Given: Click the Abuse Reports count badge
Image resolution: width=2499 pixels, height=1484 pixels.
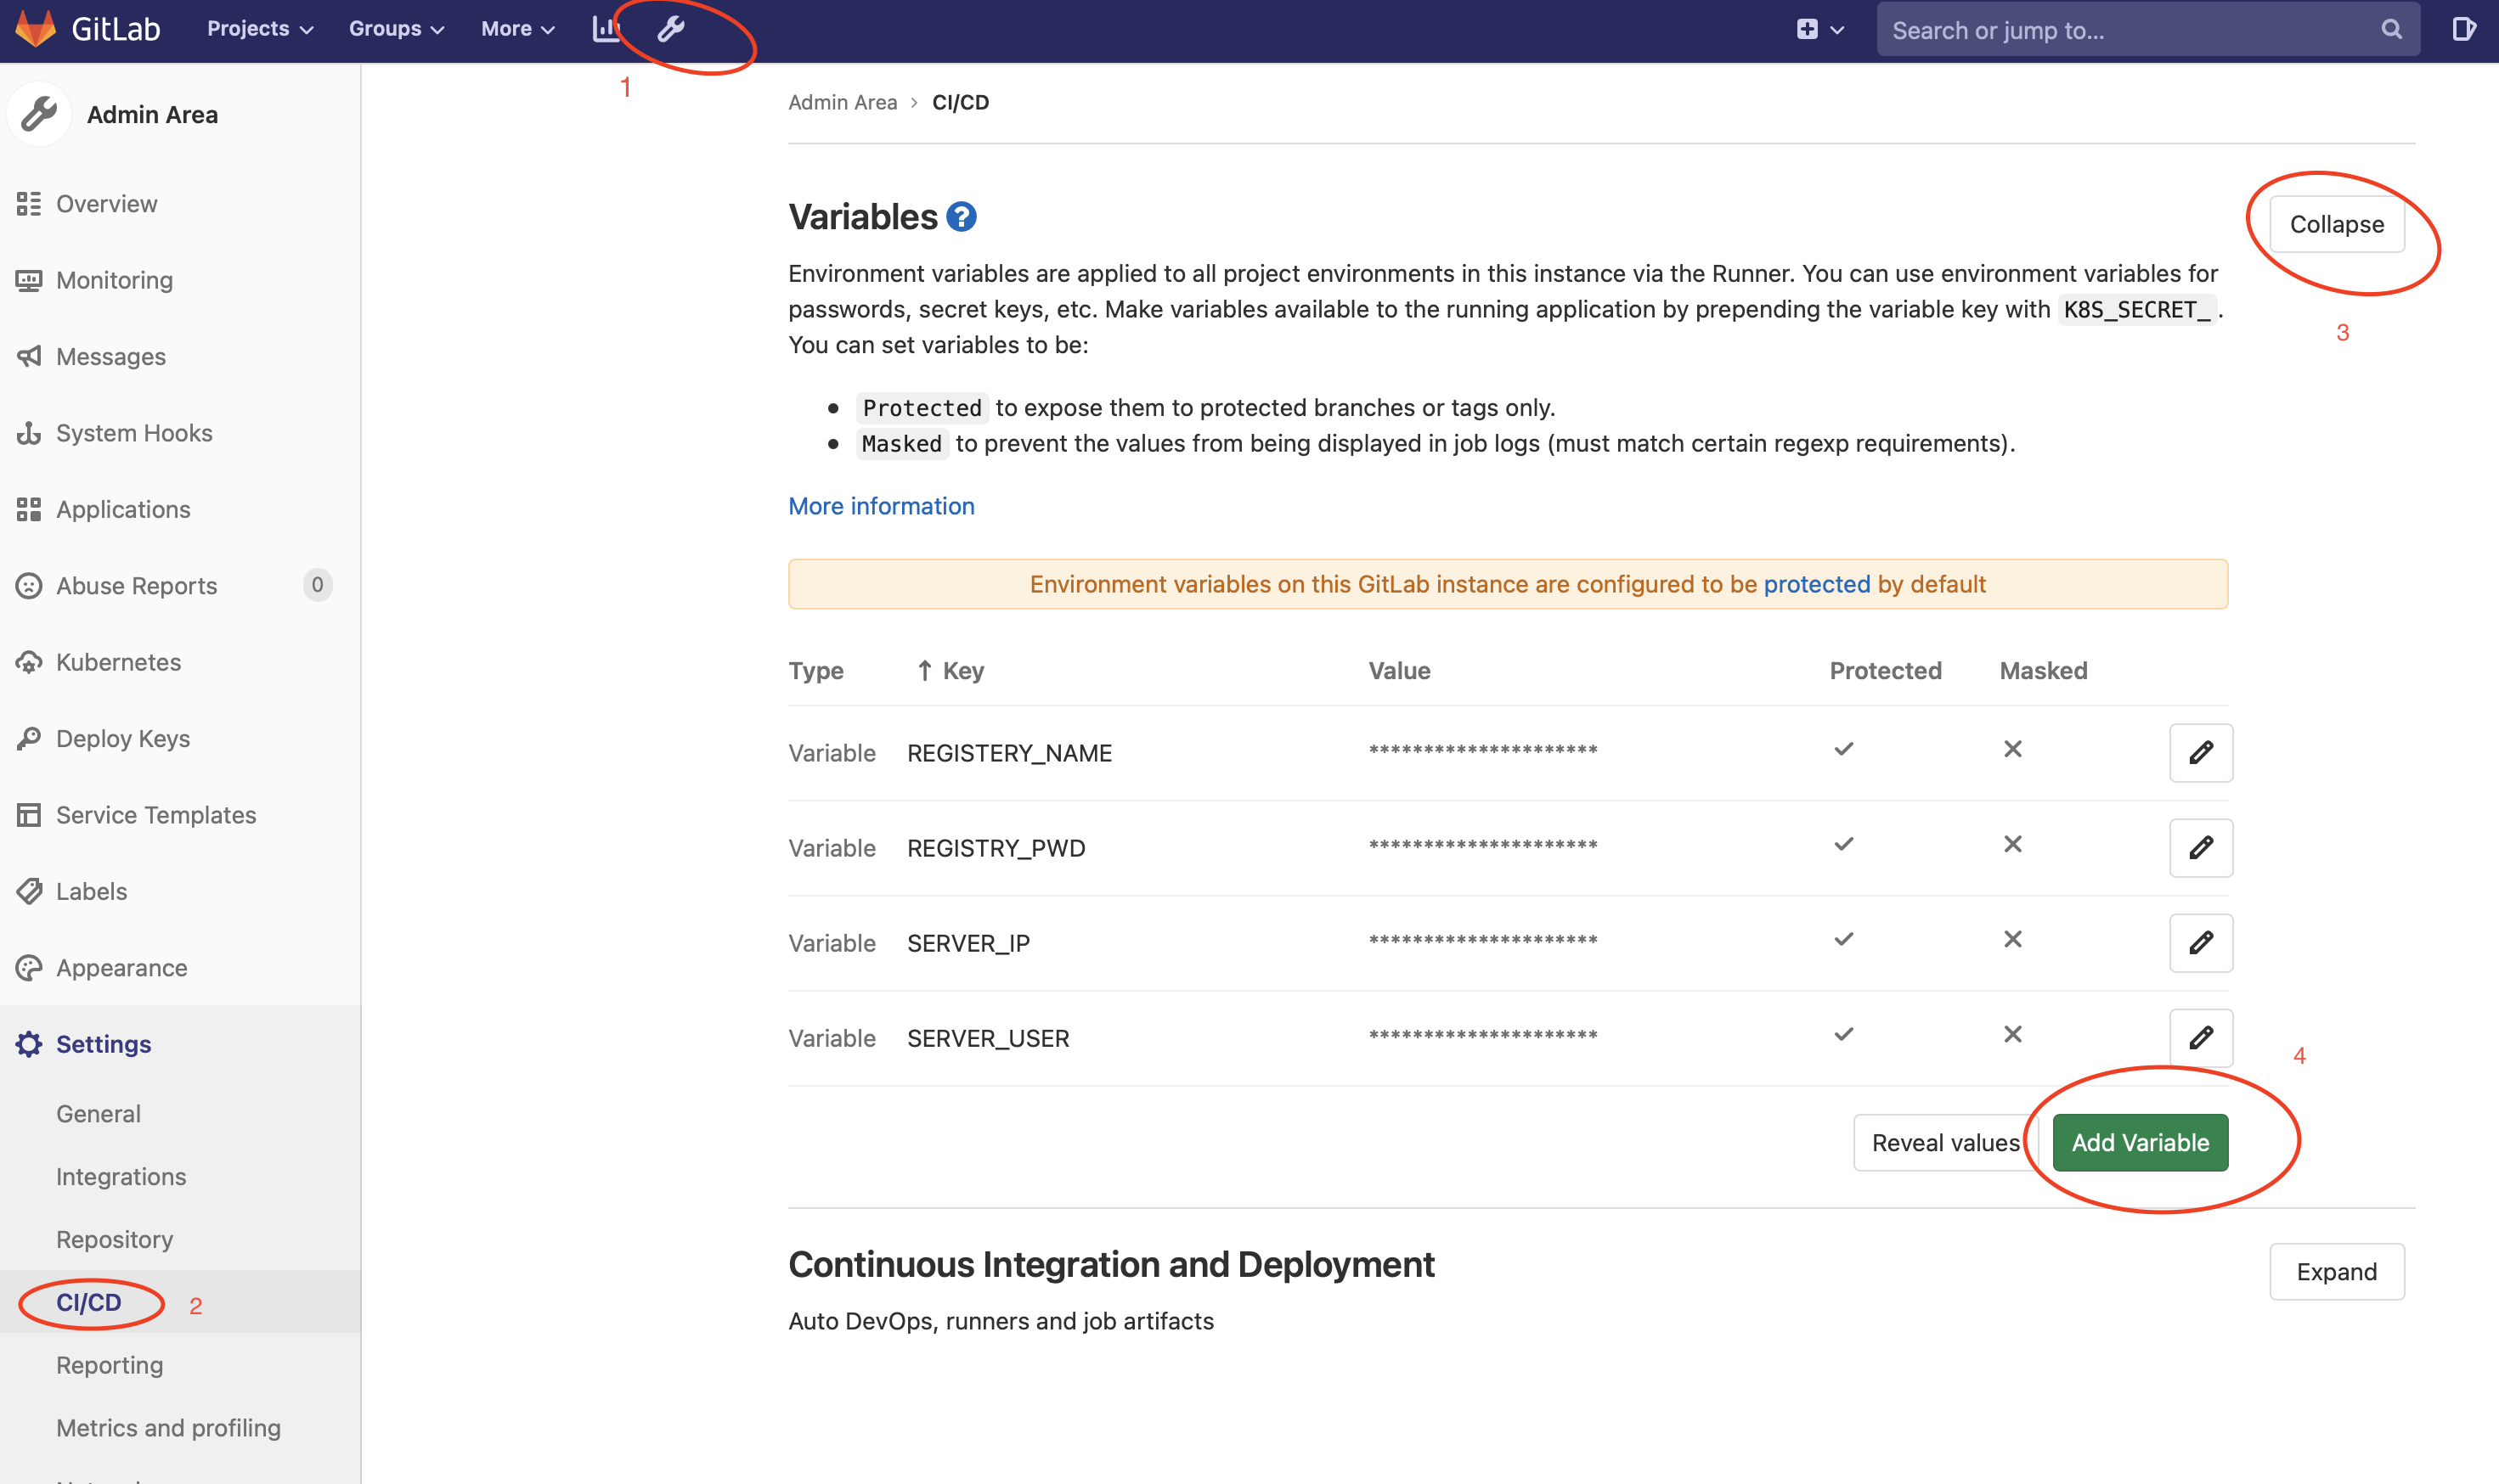Looking at the screenshot, I should pyautogui.click(x=317, y=585).
